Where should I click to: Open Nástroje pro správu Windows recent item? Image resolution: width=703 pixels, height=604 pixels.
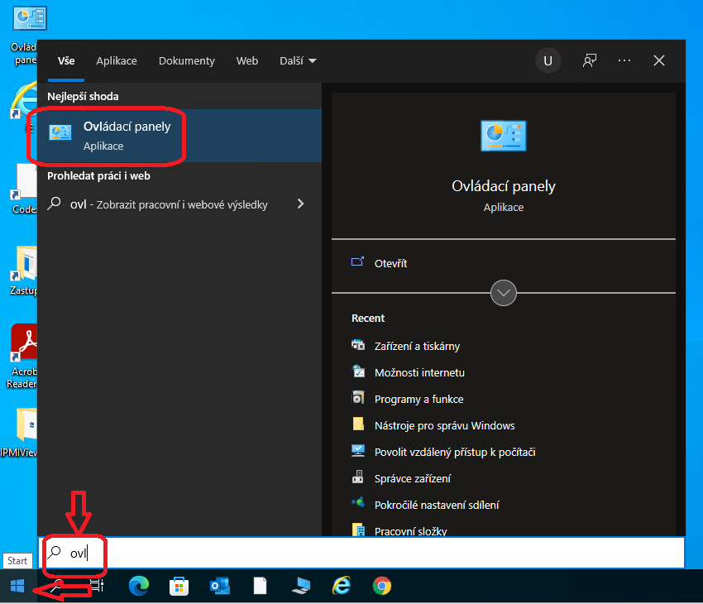[x=444, y=425]
